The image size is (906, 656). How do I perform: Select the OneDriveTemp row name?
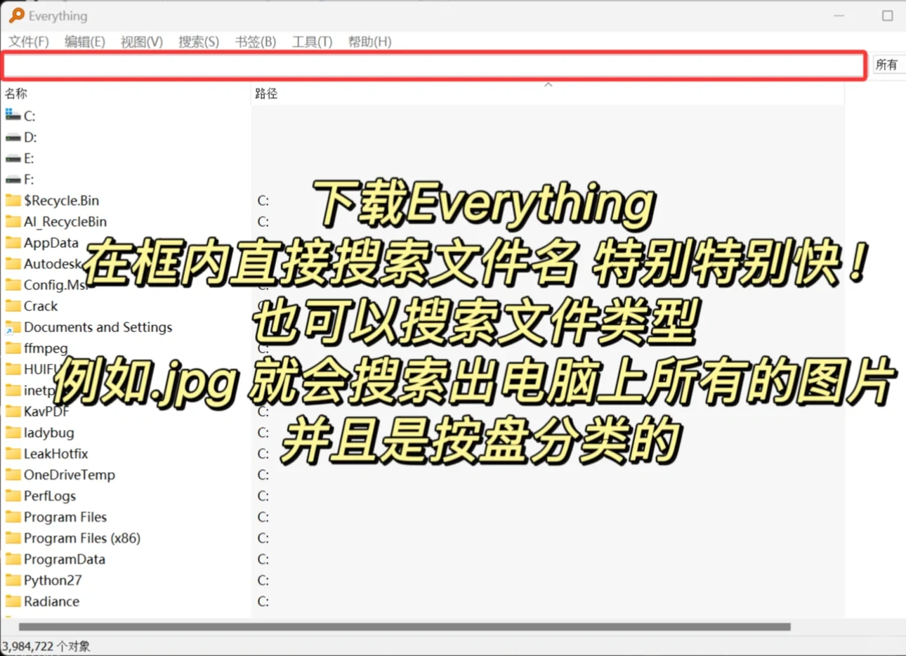pyautogui.click(x=69, y=475)
